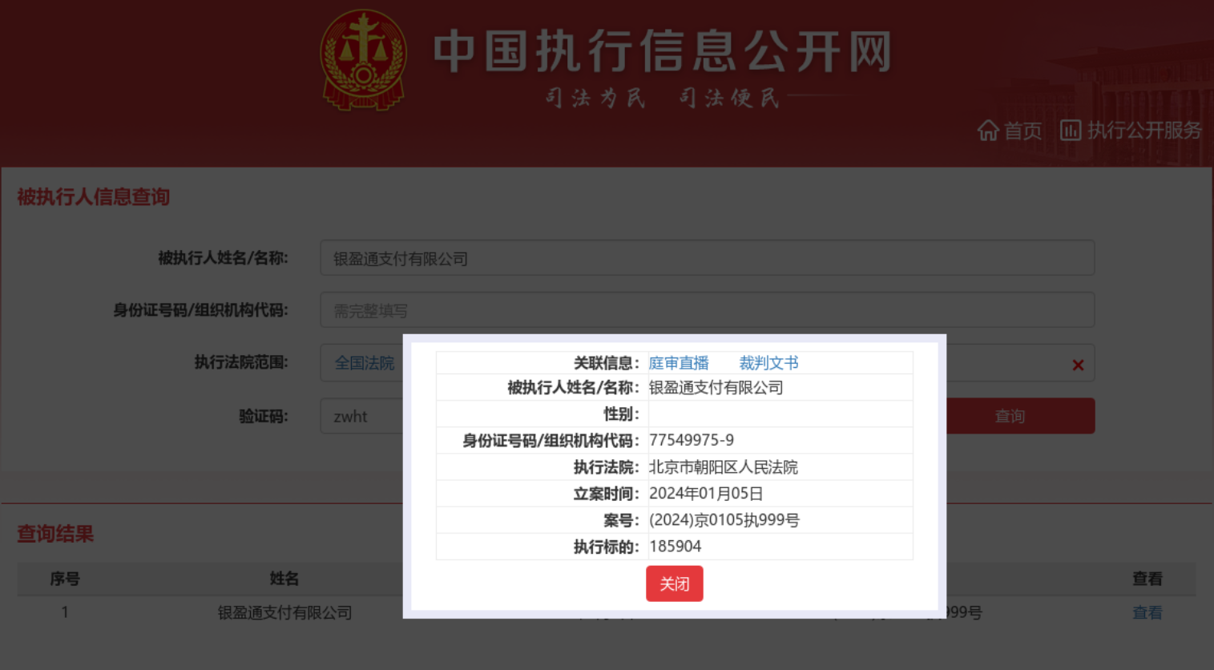
Task: Clear court scope with the red X
Action: tap(1078, 365)
